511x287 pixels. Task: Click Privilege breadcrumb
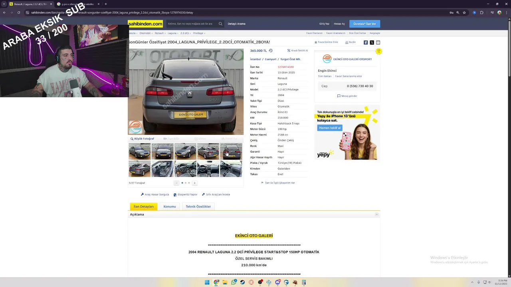(x=198, y=33)
